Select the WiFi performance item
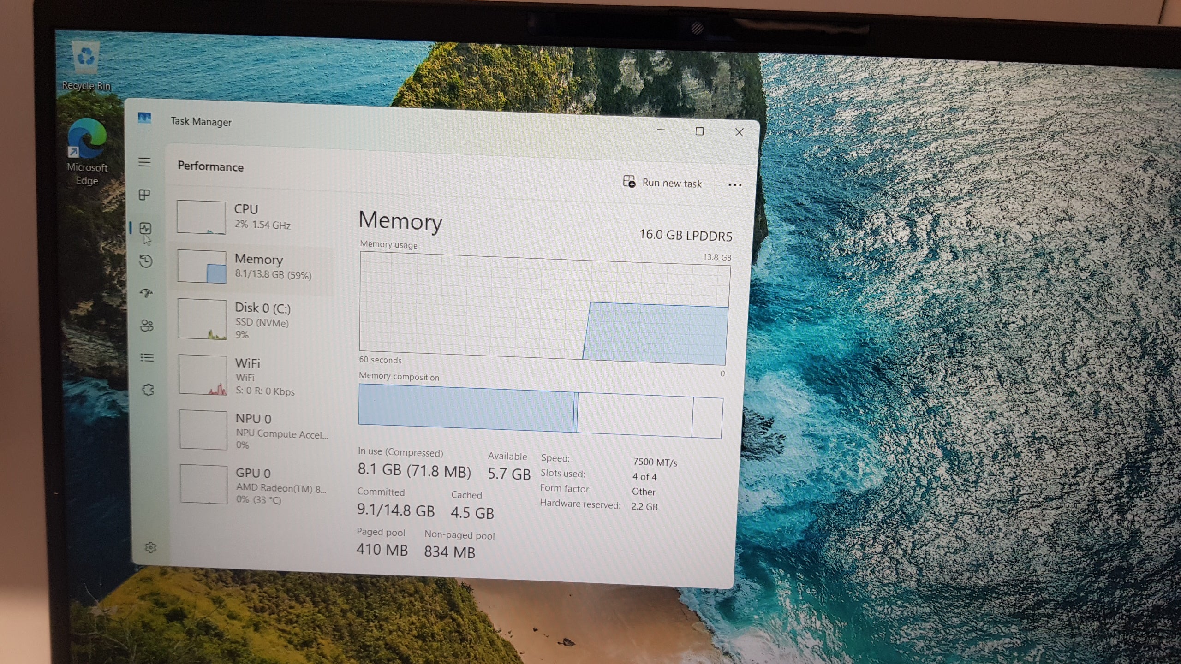The height and width of the screenshot is (664, 1181). pos(255,376)
